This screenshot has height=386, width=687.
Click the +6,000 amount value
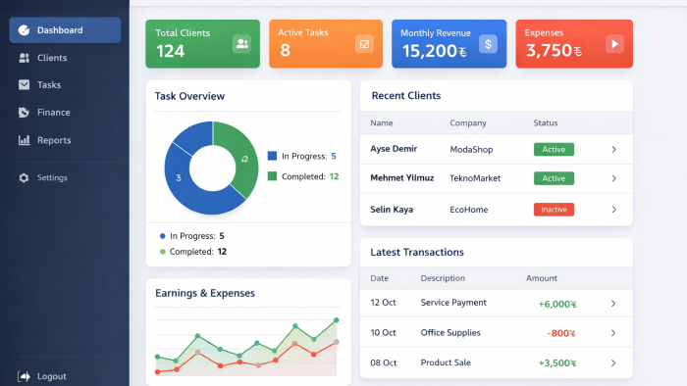[557, 305]
